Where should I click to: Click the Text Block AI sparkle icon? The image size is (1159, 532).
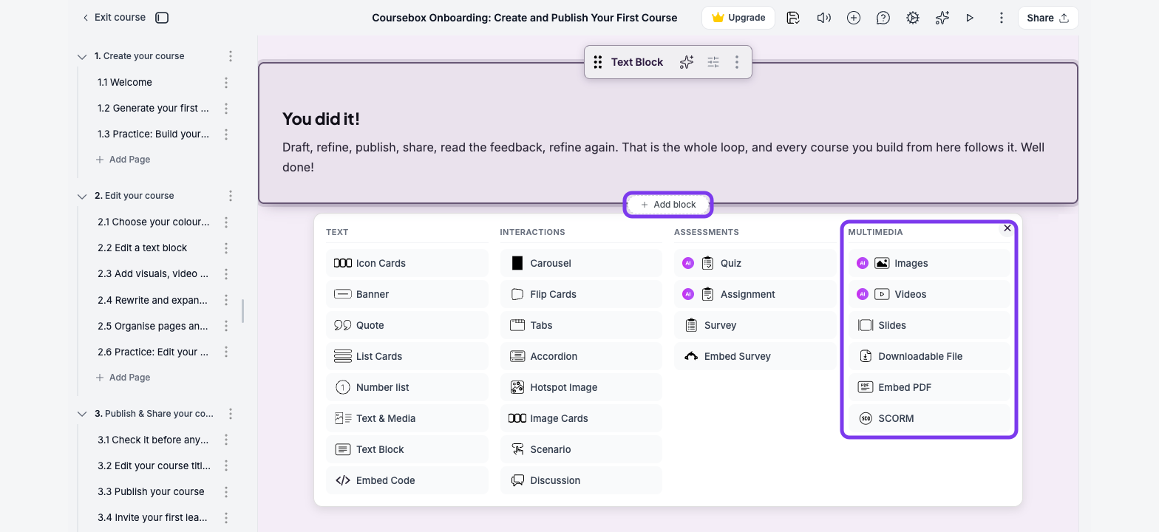click(687, 62)
